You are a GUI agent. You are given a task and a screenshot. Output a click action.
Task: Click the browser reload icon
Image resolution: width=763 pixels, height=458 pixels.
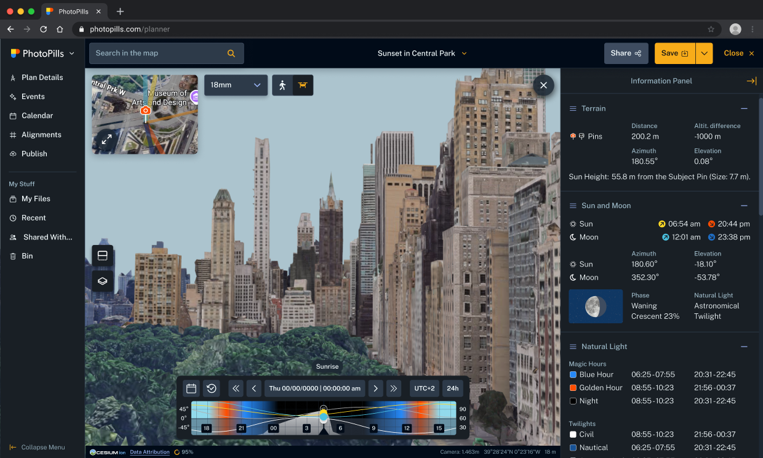tap(44, 29)
